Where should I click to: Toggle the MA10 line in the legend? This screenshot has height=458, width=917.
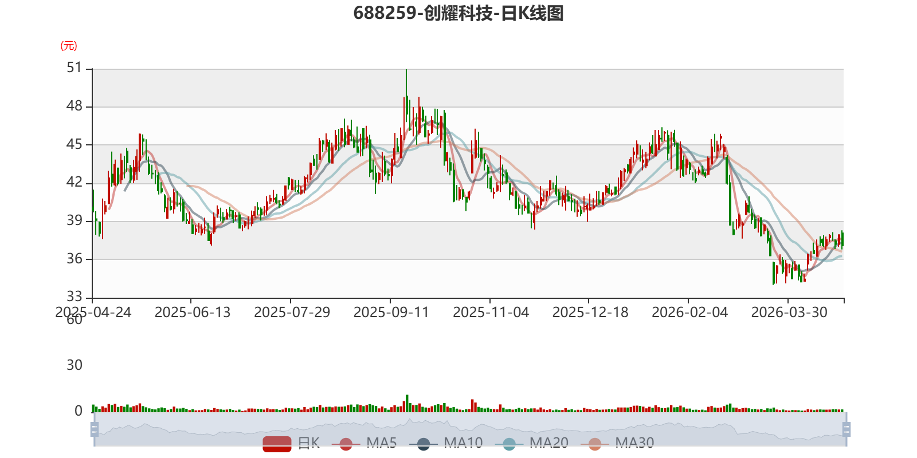pos(446,443)
